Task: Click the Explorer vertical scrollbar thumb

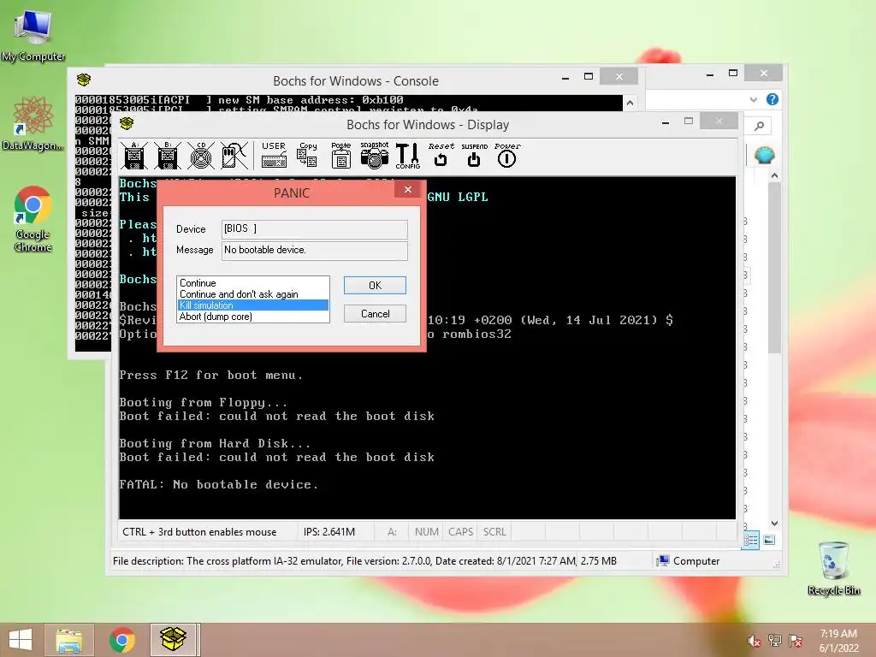Action: pyautogui.click(x=774, y=268)
